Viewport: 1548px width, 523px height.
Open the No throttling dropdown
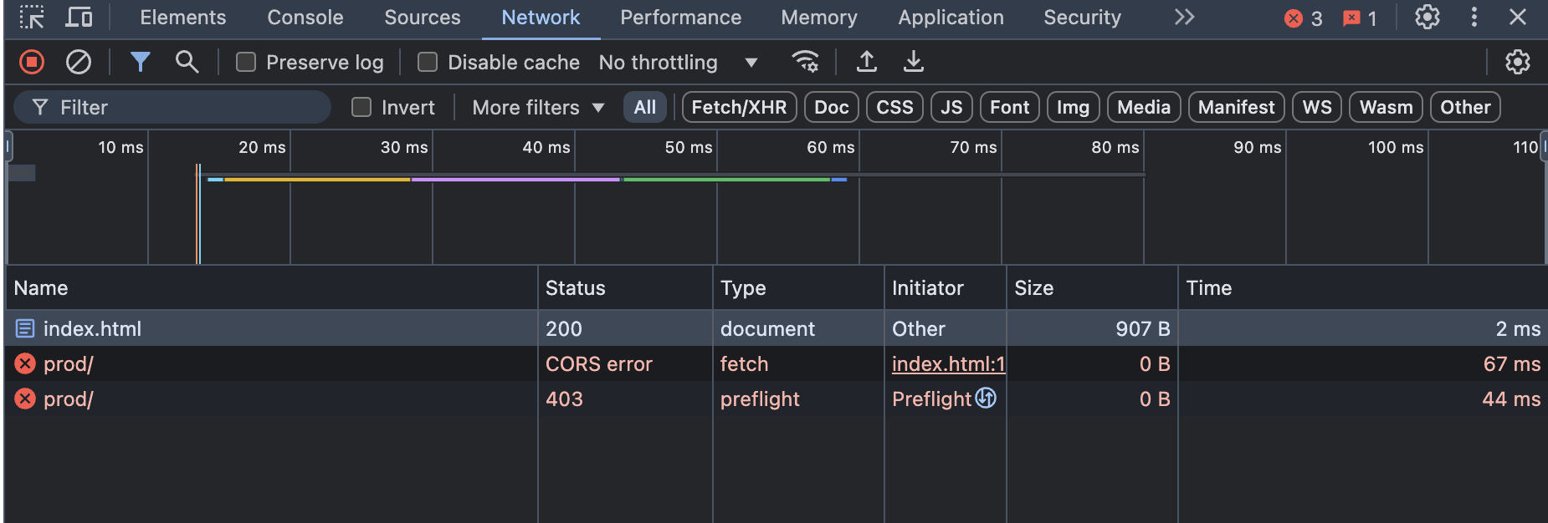point(678,62)
